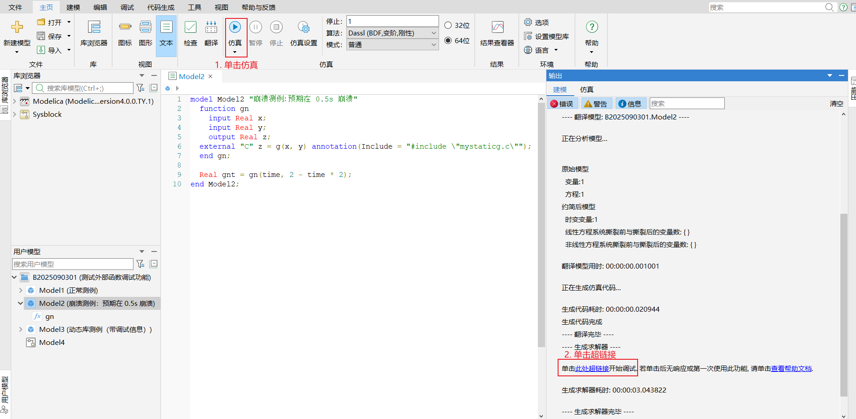
Task: Click the filter icon beside the library search
Action: 140,88
